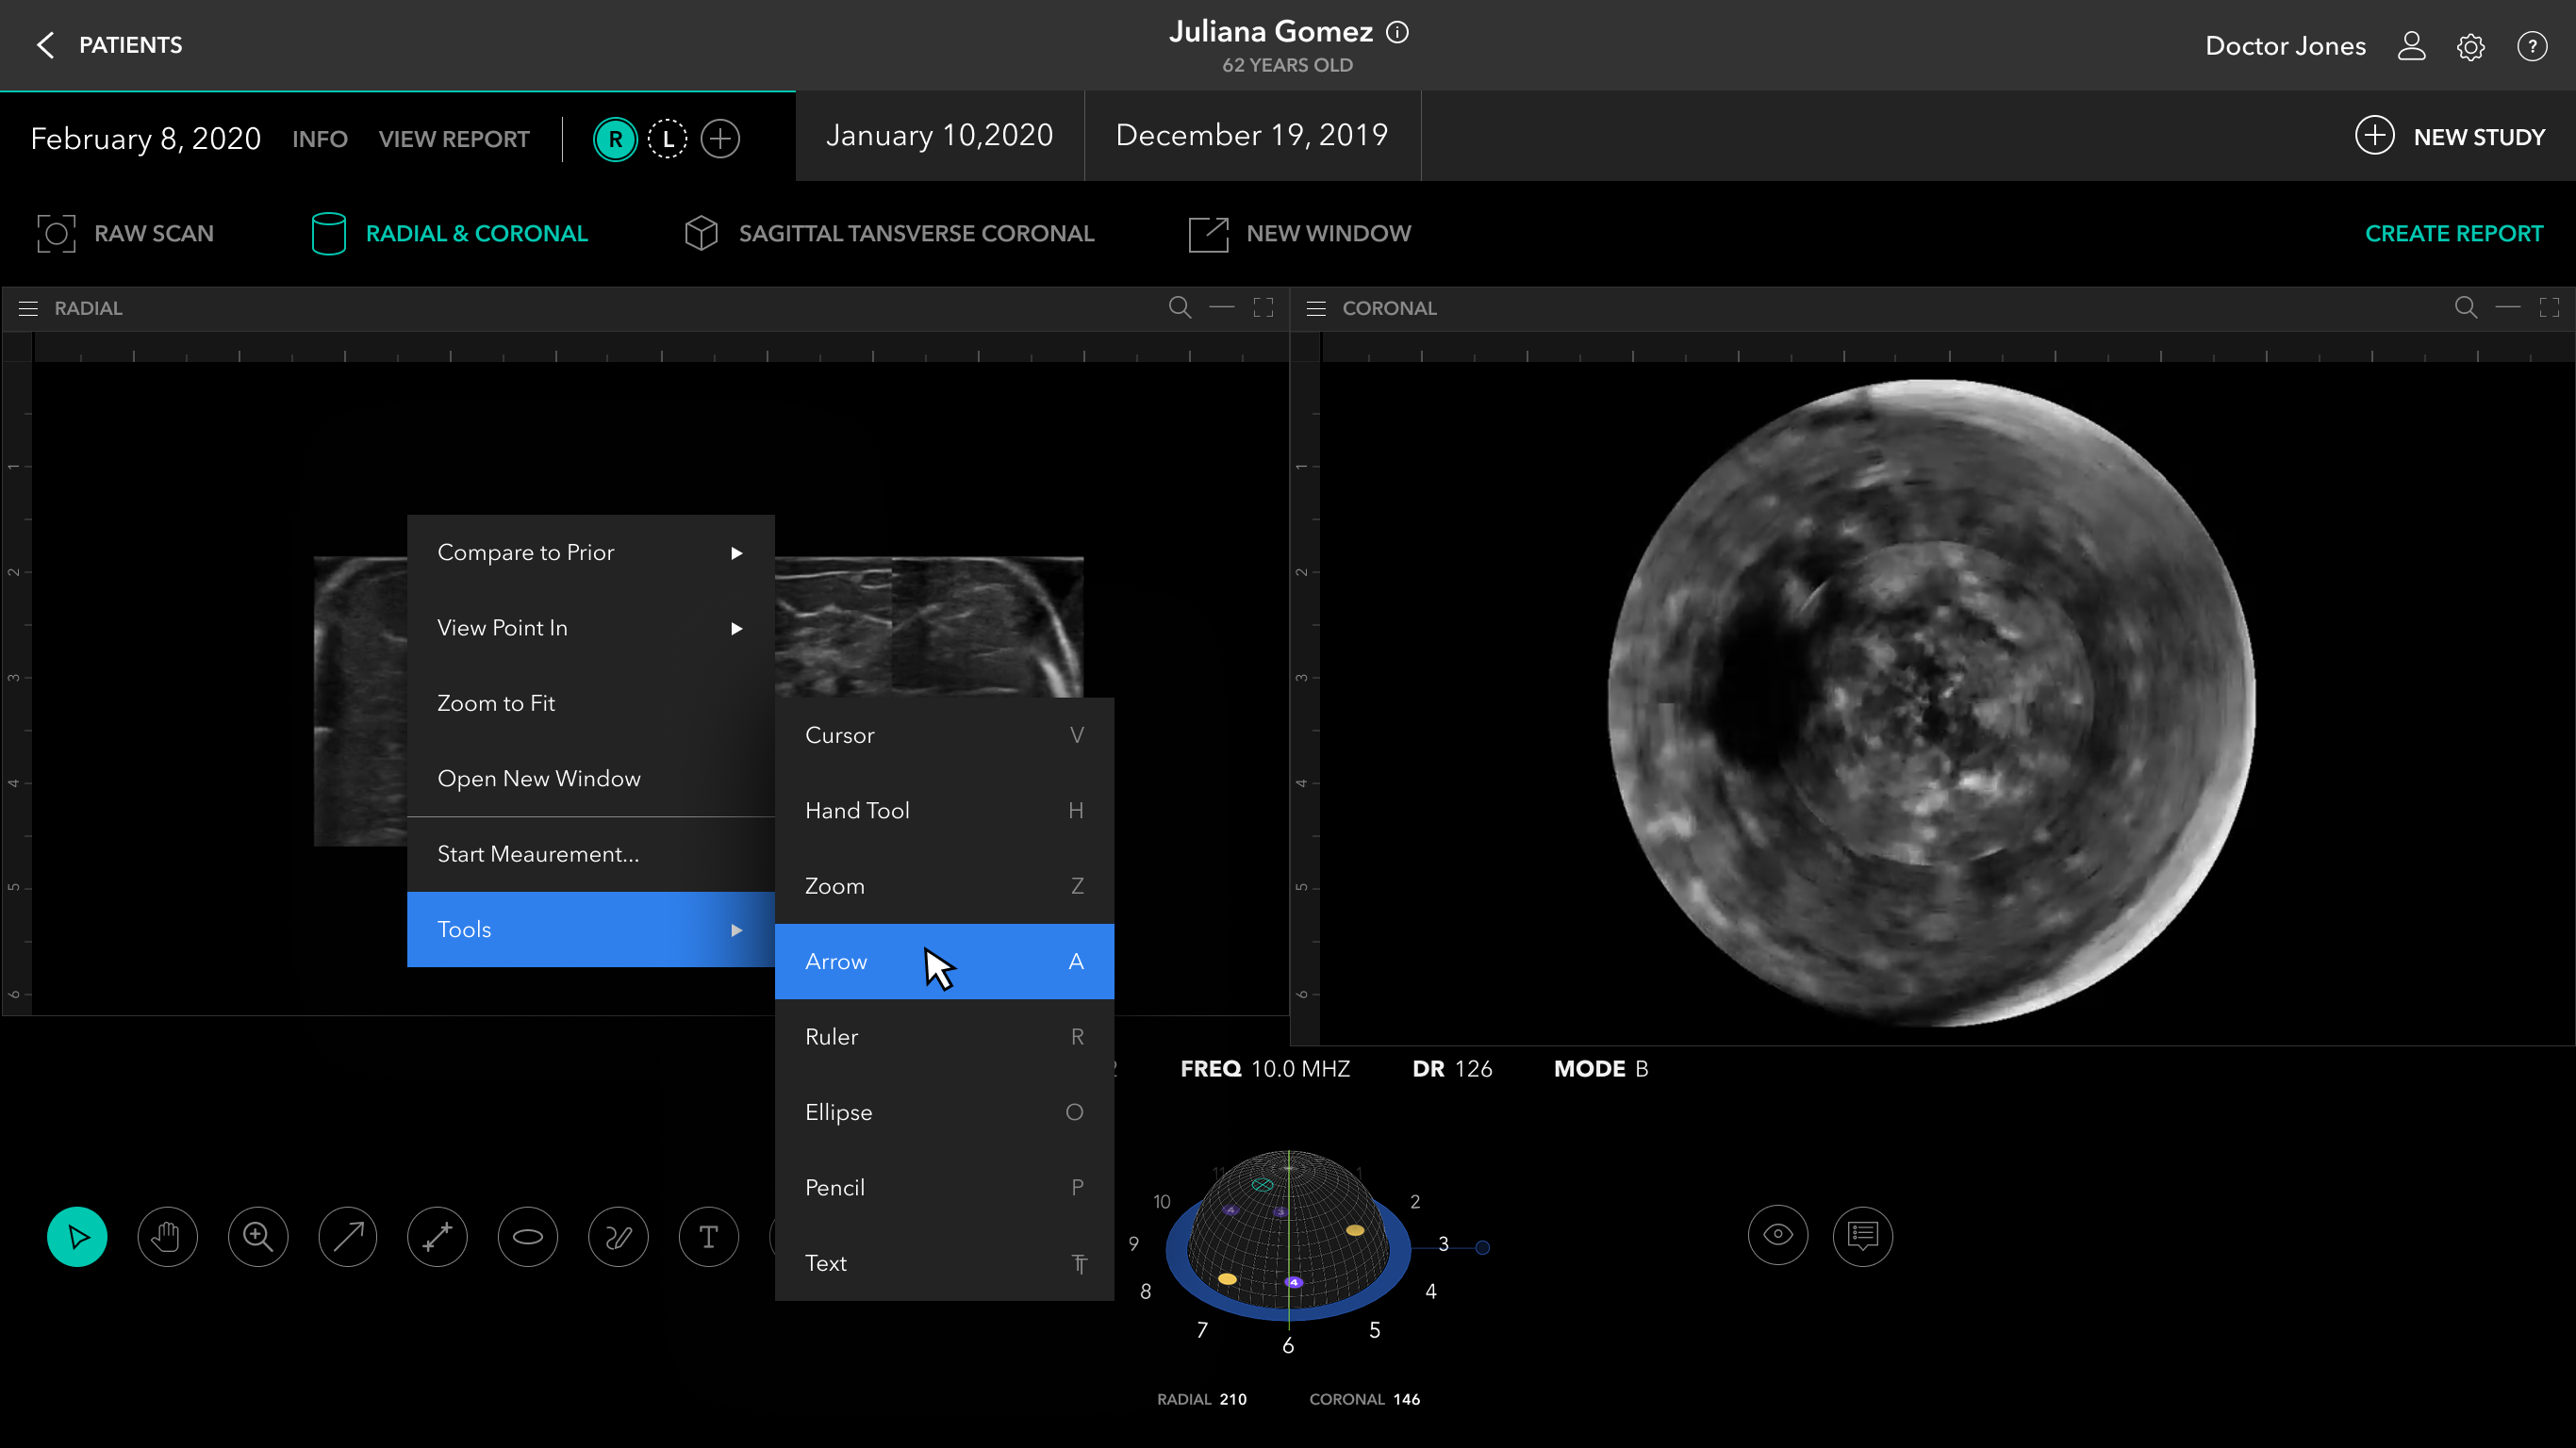Select the Pencil freehand tool icon
The width and height of the screenshot is (2576, 1448).
click(618, 1237)
